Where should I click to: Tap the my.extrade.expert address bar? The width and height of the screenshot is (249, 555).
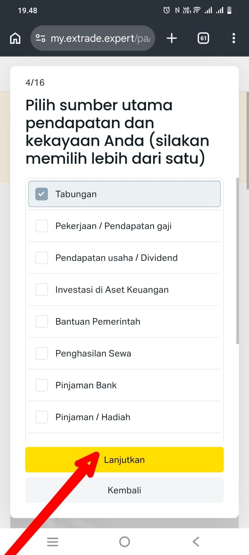point(101,38)
